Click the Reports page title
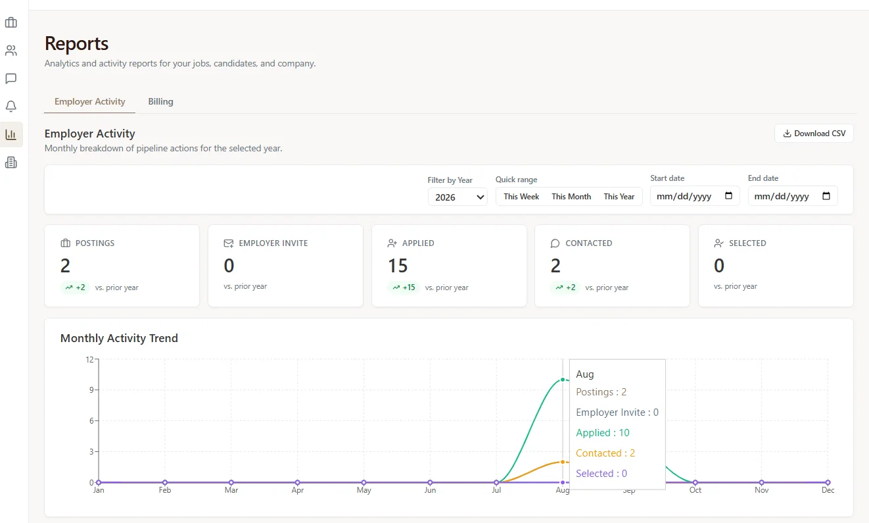Screen dimensions: 869x523 point(76,44)
